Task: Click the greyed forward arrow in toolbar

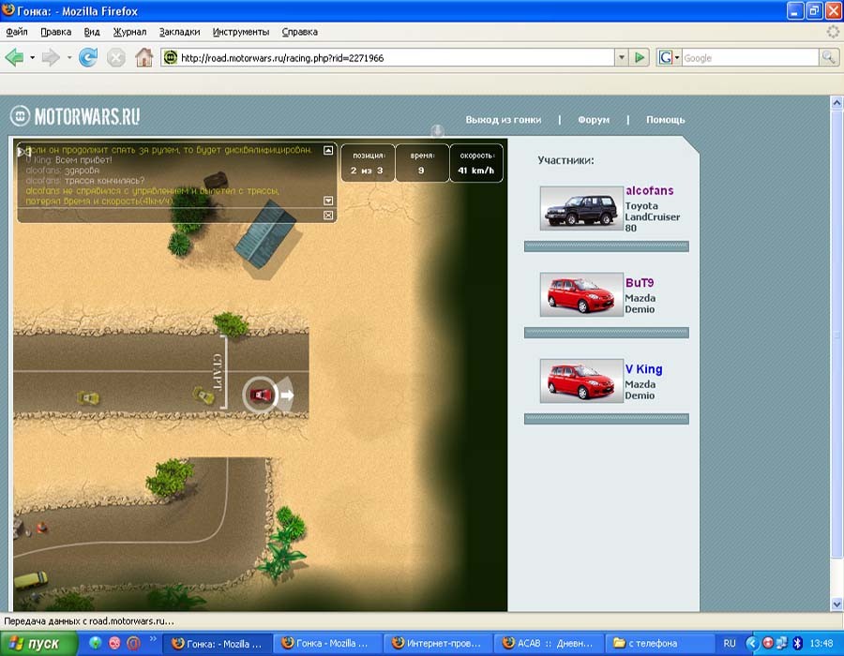Action: click(x=52, y=57)
